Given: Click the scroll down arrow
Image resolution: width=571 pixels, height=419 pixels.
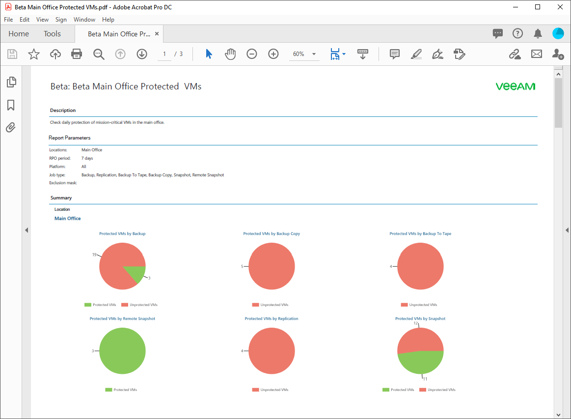Looking at the screenshot, I should pos(559,415).
